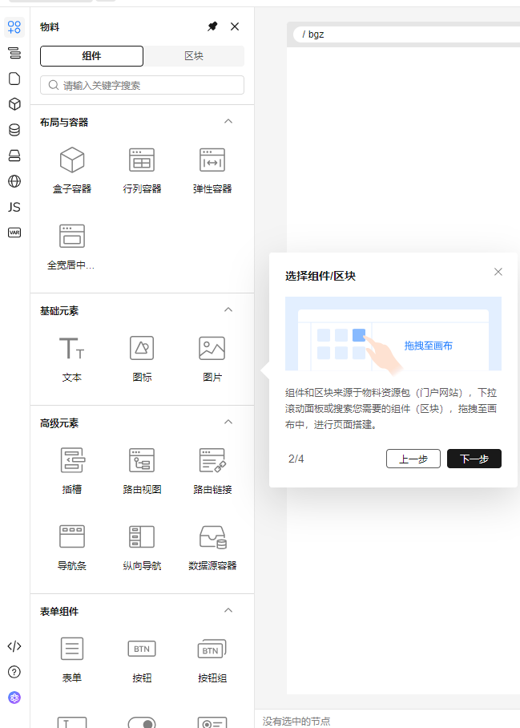Select the 图标 component

tap(142, 359)
